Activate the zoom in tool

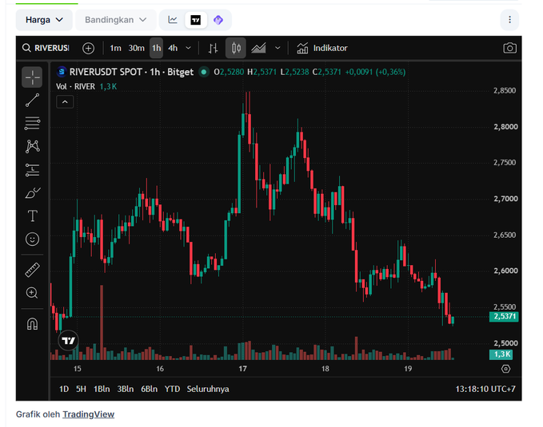click(x=32, y=293)
